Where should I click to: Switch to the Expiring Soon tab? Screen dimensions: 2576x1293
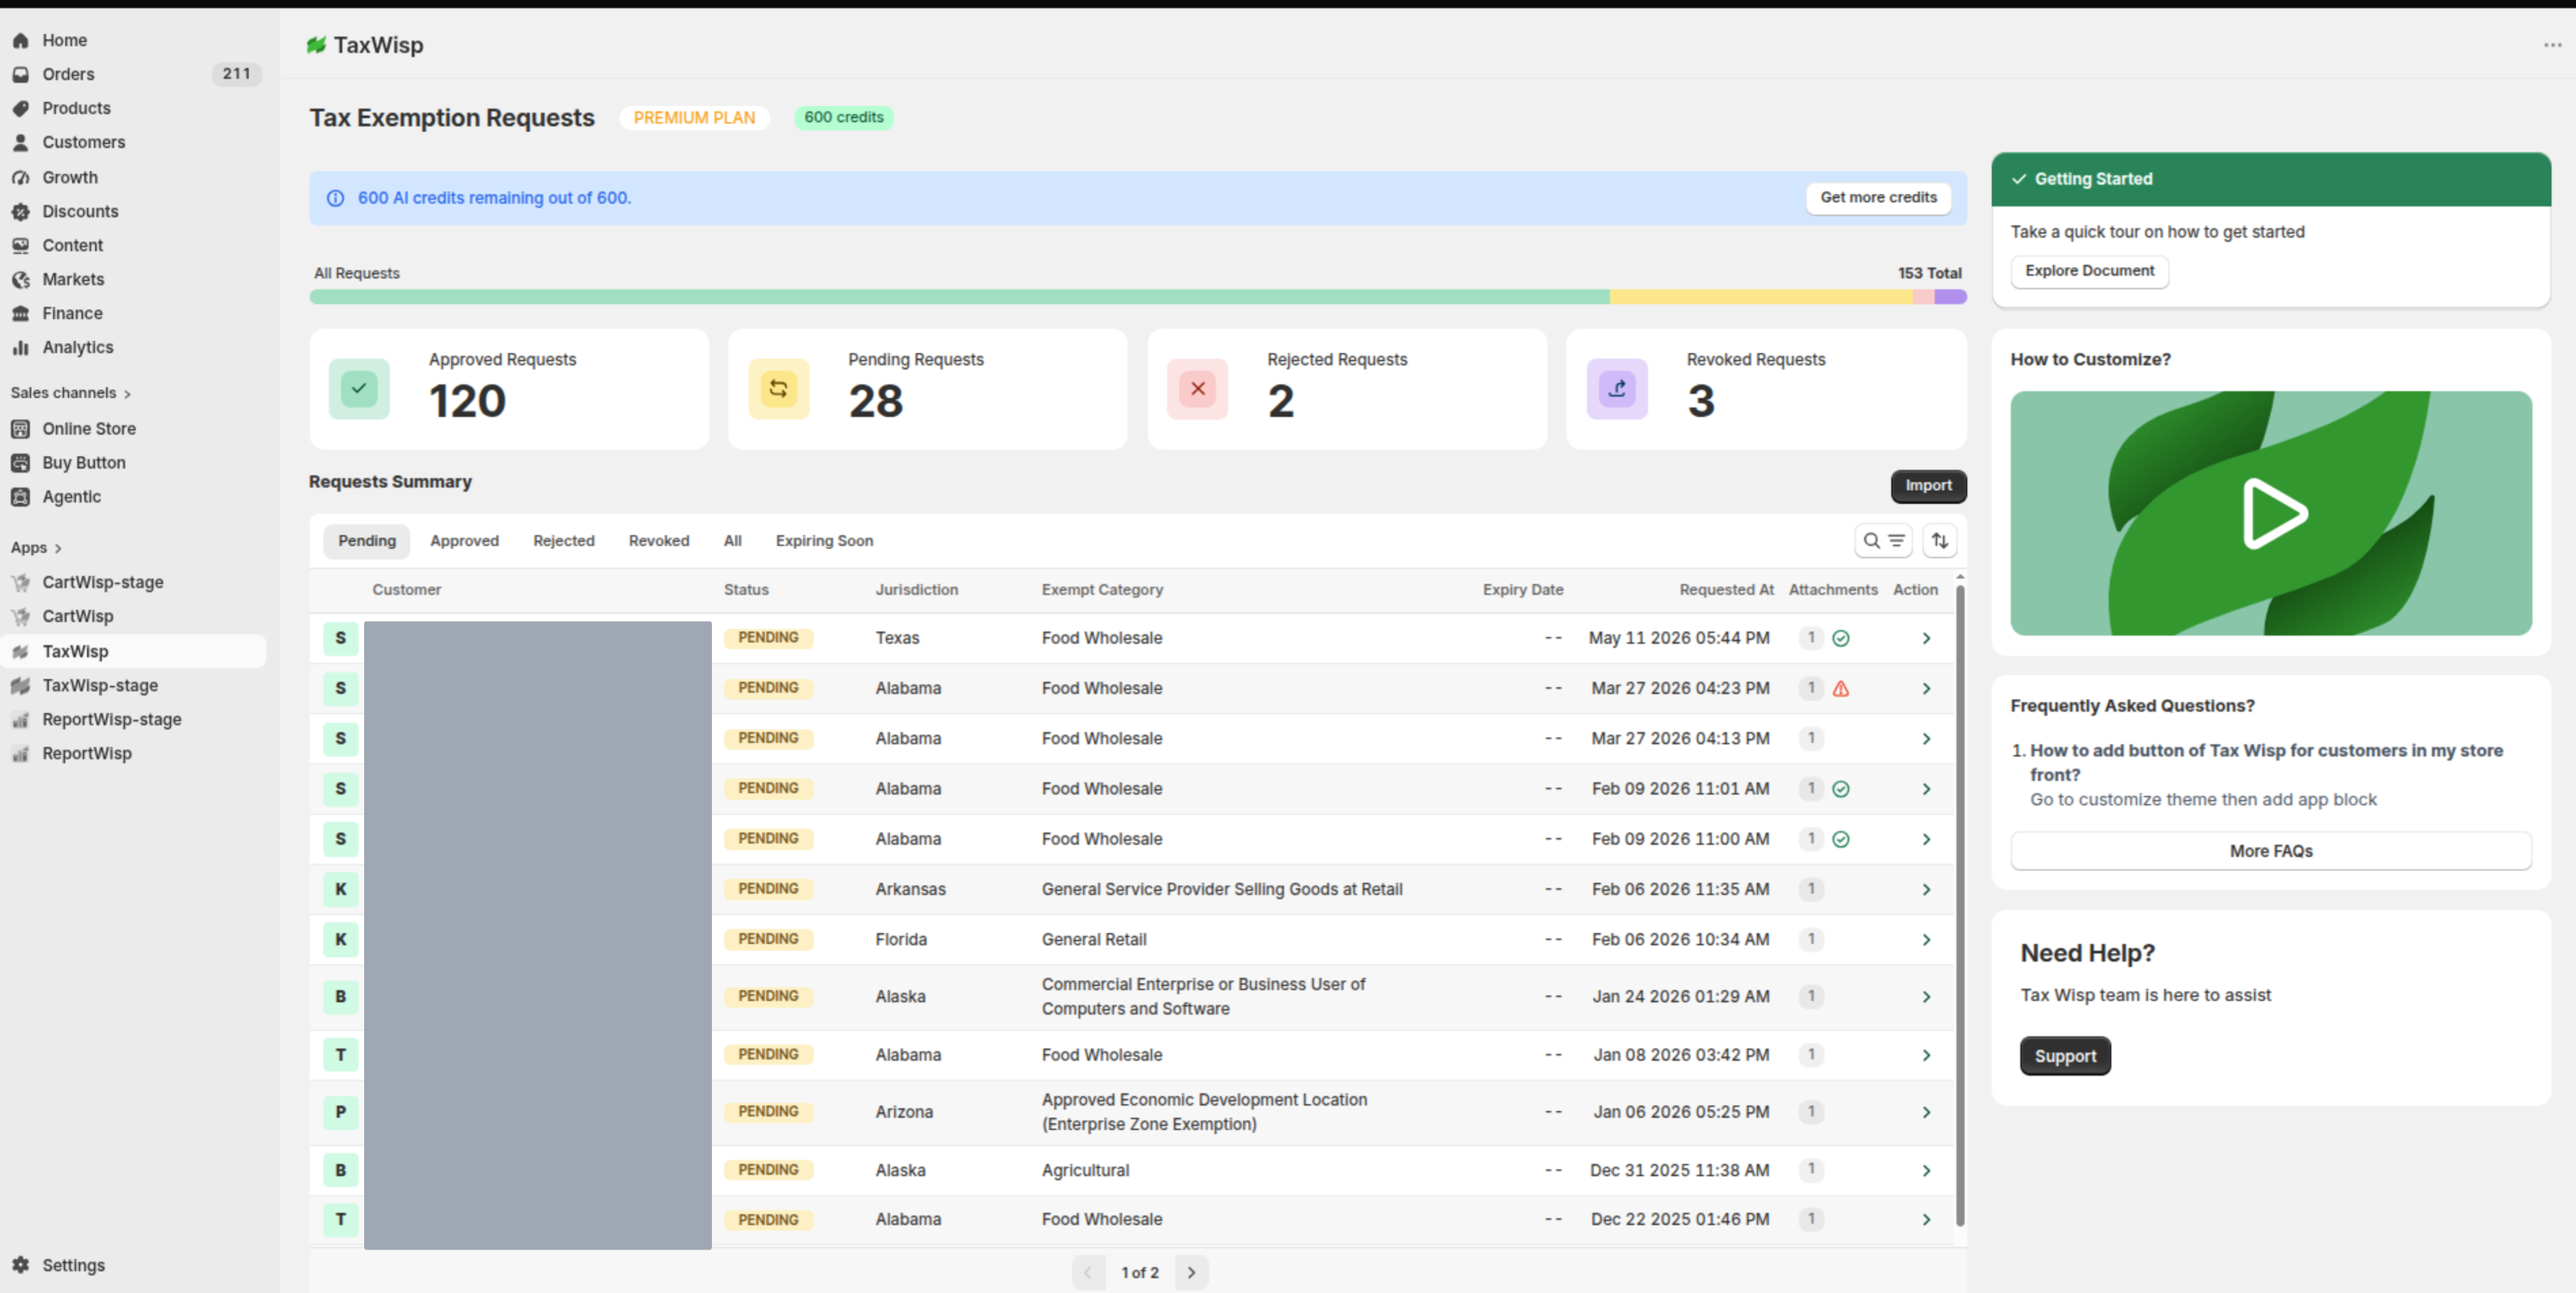(x=824, y=541)
